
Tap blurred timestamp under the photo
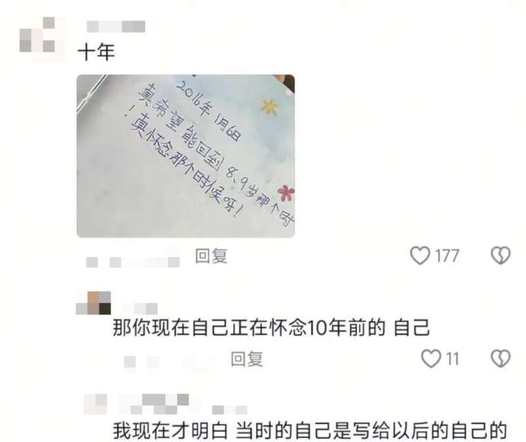133,262
